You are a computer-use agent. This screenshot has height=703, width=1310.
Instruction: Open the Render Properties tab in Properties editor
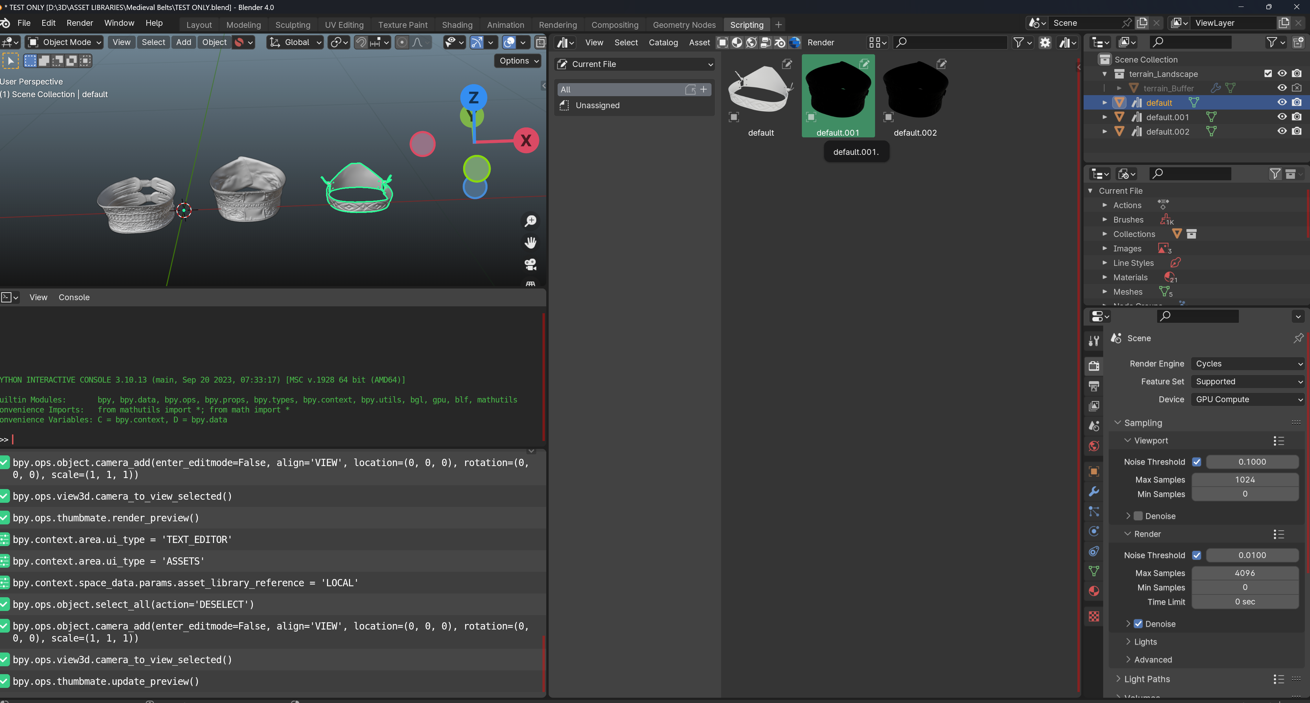[x=1093, y=365]
